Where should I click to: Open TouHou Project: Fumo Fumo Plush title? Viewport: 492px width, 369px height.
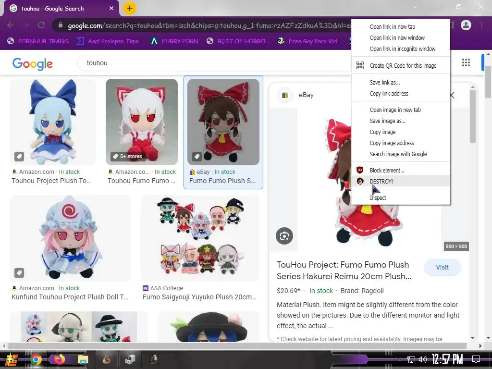(x=344, y=271)
